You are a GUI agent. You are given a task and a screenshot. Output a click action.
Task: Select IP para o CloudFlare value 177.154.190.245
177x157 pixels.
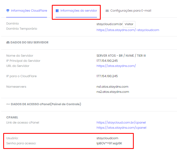tap(107, 76)
